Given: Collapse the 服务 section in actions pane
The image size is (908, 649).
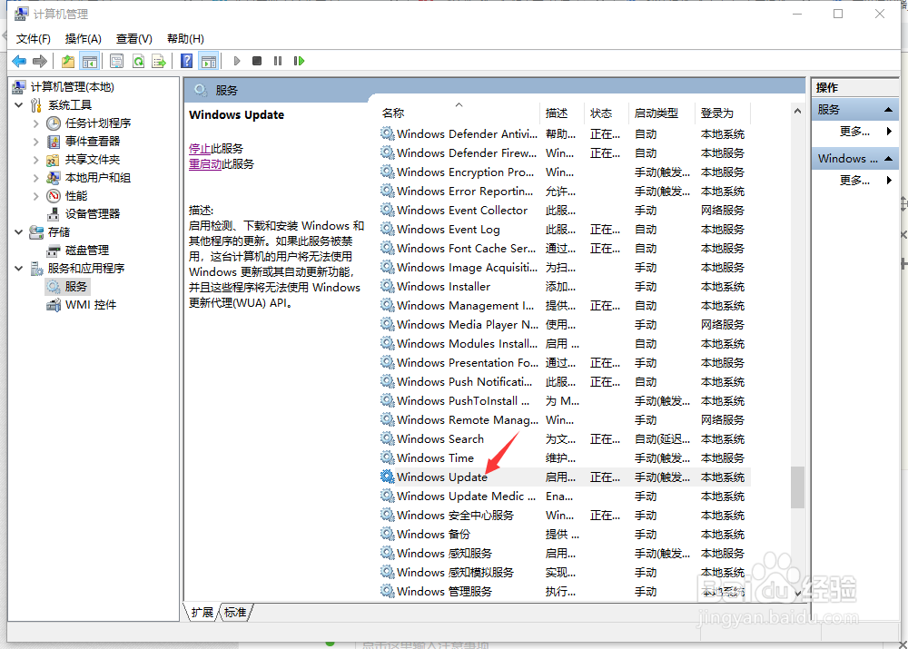Looking at the screenshot, I should coord(888,110).
